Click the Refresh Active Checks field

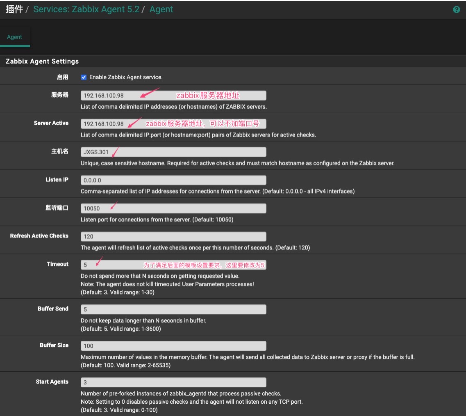point(173,236)
